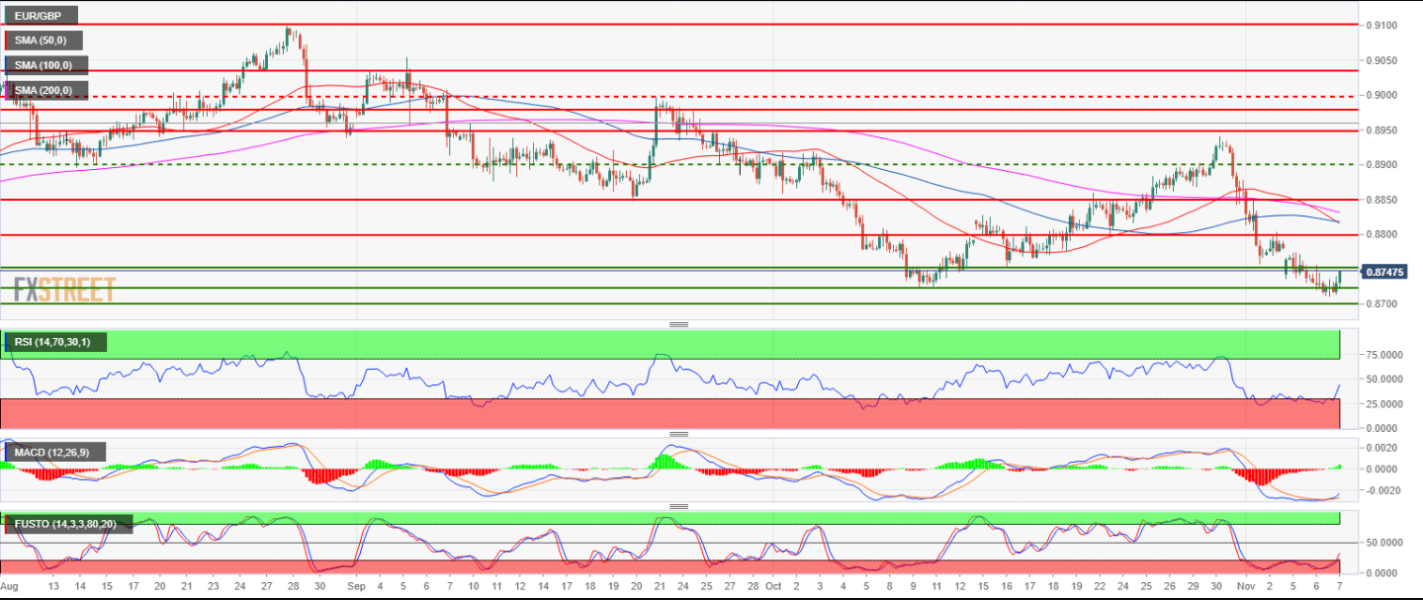Click the Sep label on time axis
Screen dimensions: 1423x600
point(357,586)
